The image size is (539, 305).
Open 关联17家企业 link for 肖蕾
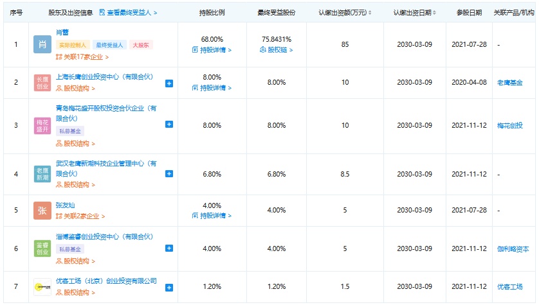pos(82,57)
